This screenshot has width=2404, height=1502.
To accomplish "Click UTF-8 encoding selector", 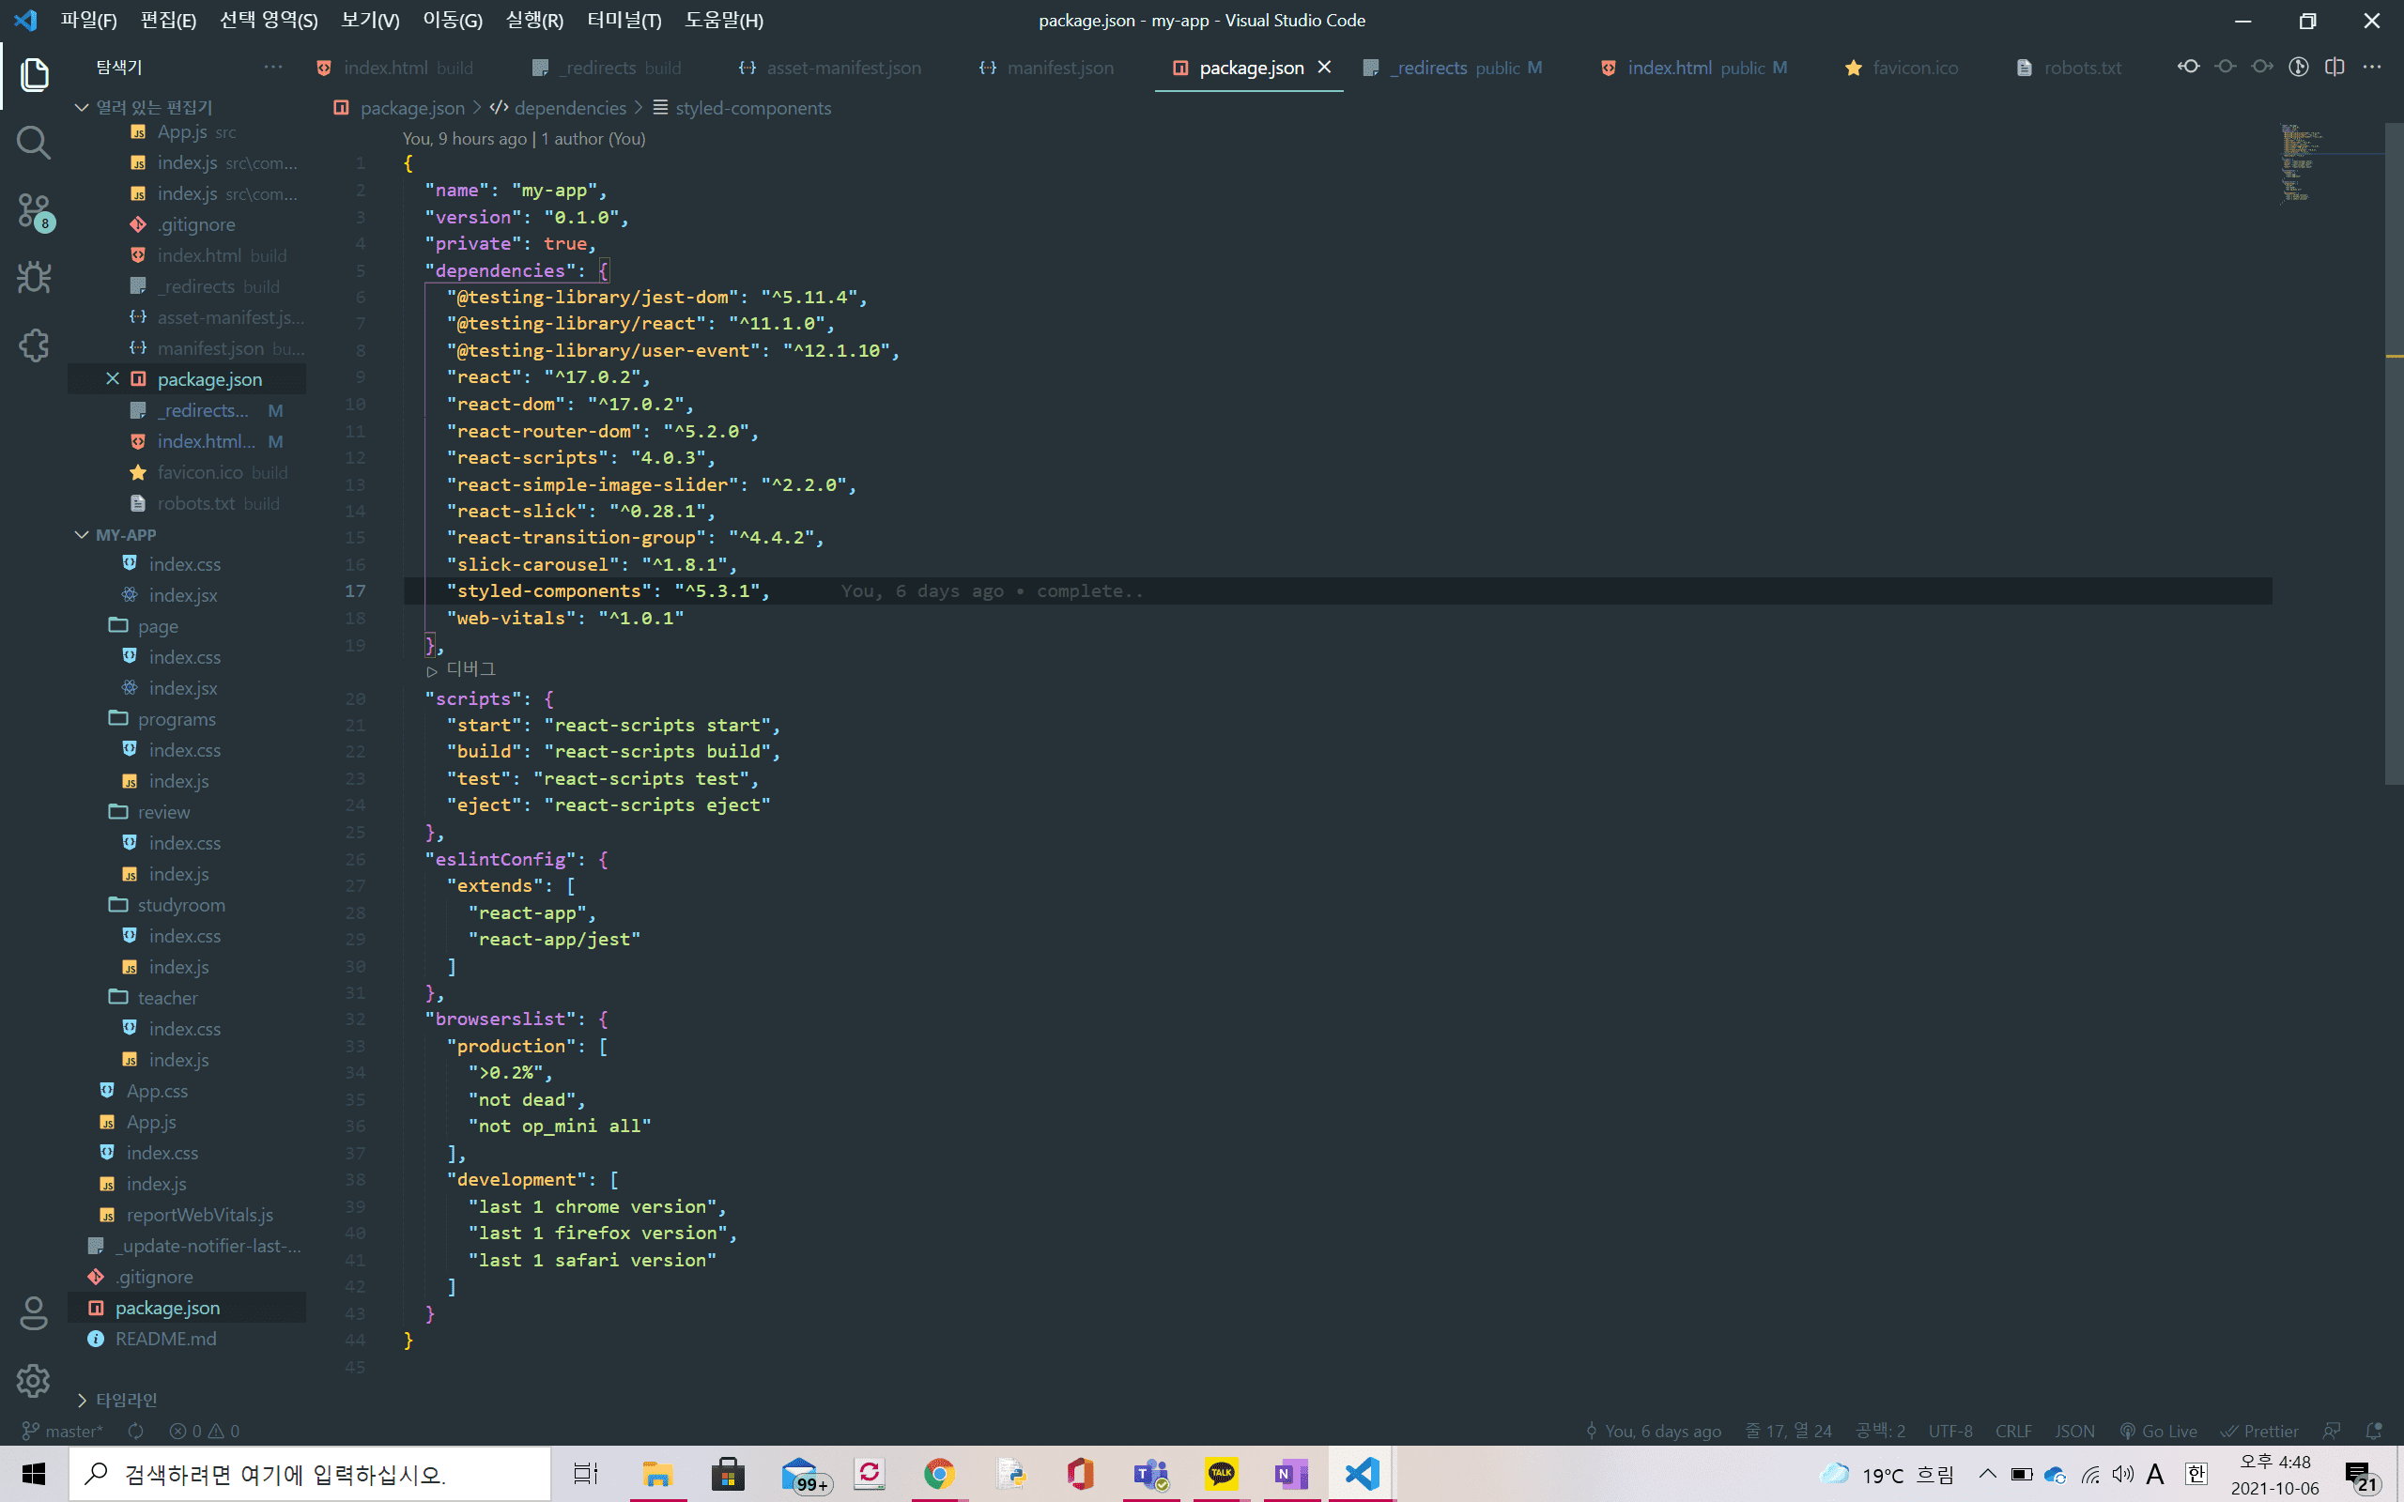I will point(1950,1431).
